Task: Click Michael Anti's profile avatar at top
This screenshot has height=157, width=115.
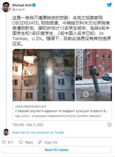Action: pyautogui.click(x=6, y=7)
